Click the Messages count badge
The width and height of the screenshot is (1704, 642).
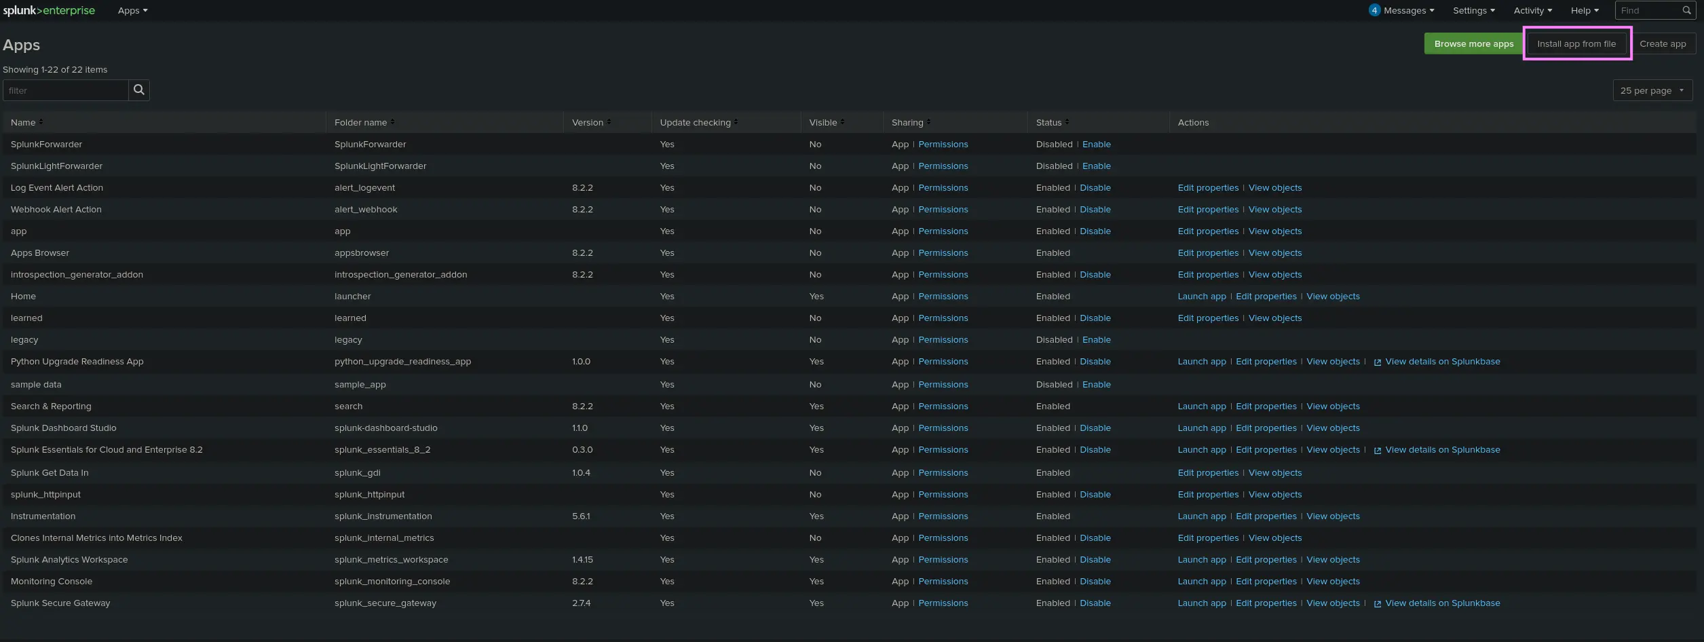click(x=1374, y=10)
